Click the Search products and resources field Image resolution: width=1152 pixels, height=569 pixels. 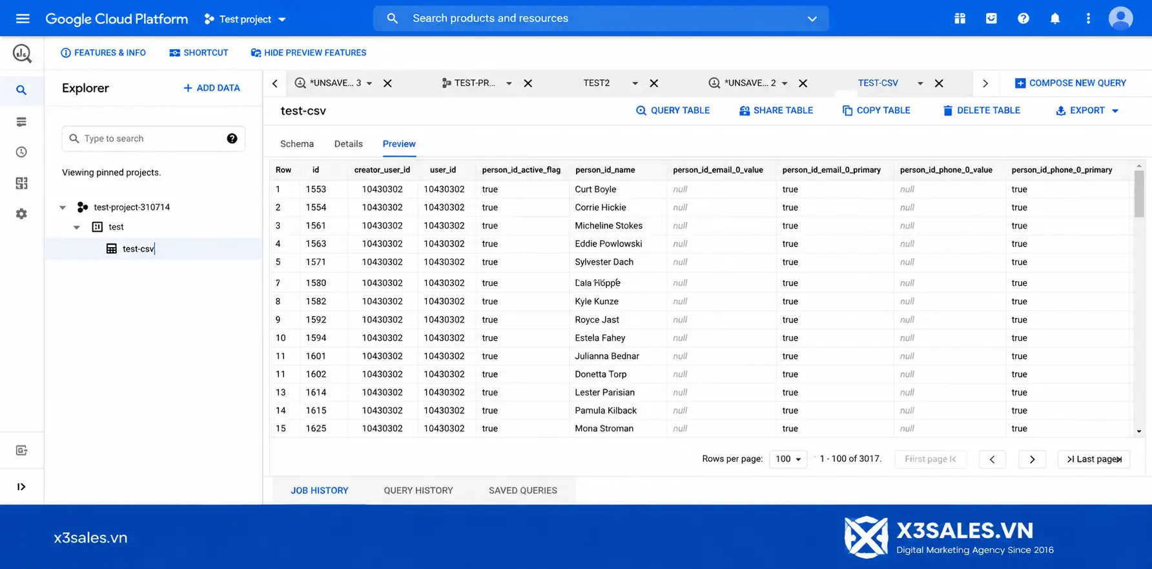coord(601,19)
